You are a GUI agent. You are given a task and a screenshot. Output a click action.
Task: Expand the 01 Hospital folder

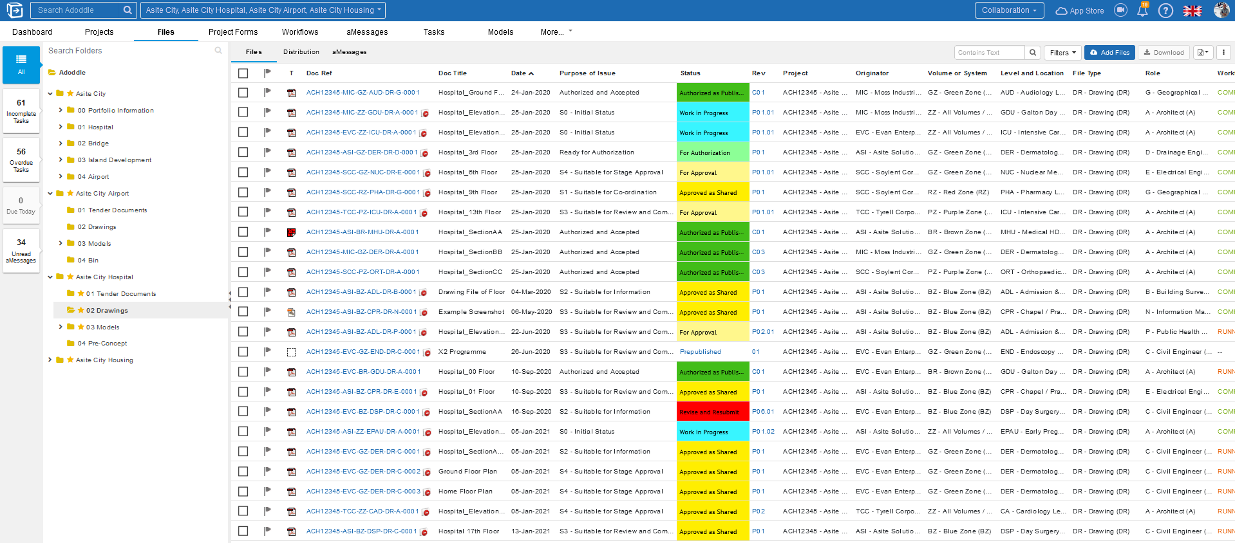pyautogui.click(x=61, y=127)
